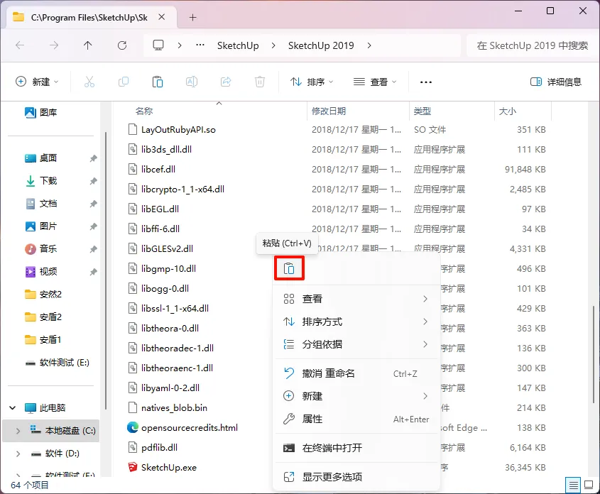Unpin Pictures via its pin icon

(93, 226)
